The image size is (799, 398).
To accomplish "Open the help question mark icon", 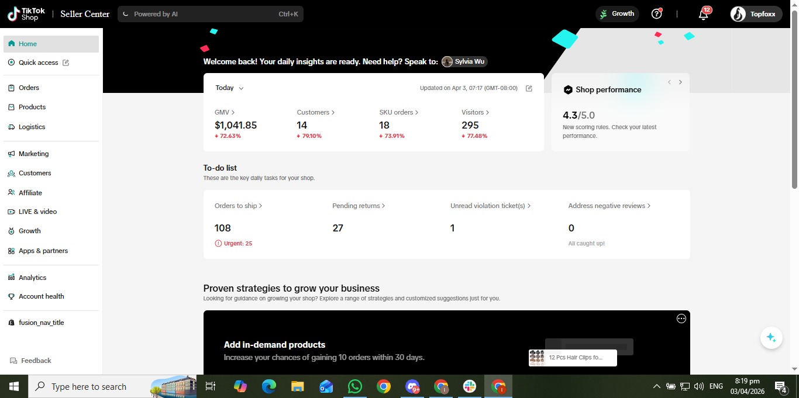I will pyautogui.click(x=656, y=14).
